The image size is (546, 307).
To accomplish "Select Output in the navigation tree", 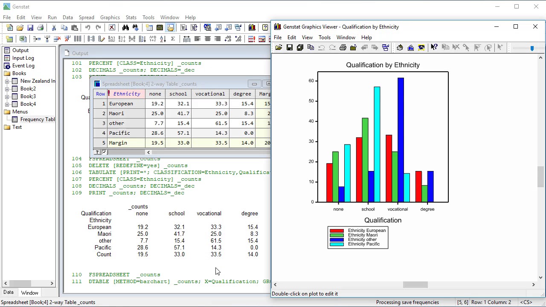I will tap(20, 50).
